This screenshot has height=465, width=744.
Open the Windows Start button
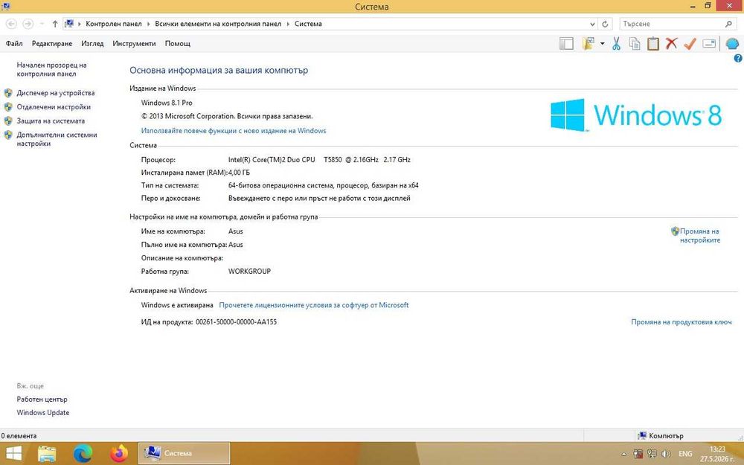(13, 454)
